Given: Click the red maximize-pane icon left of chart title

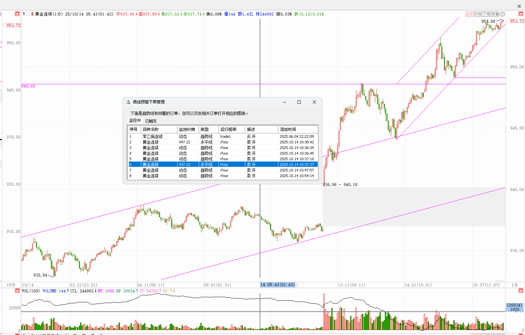Looking at the screenshot, I should pos(18,14).
